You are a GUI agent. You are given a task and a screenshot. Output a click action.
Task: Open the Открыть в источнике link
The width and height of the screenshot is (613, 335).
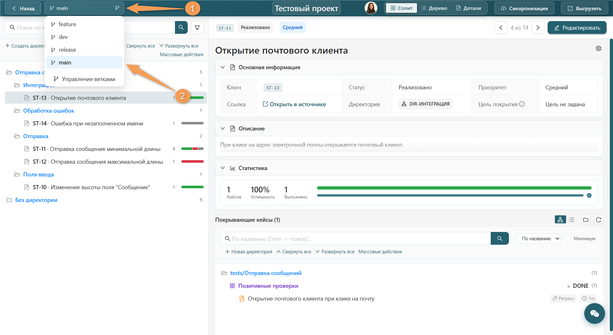coord(294,104)
